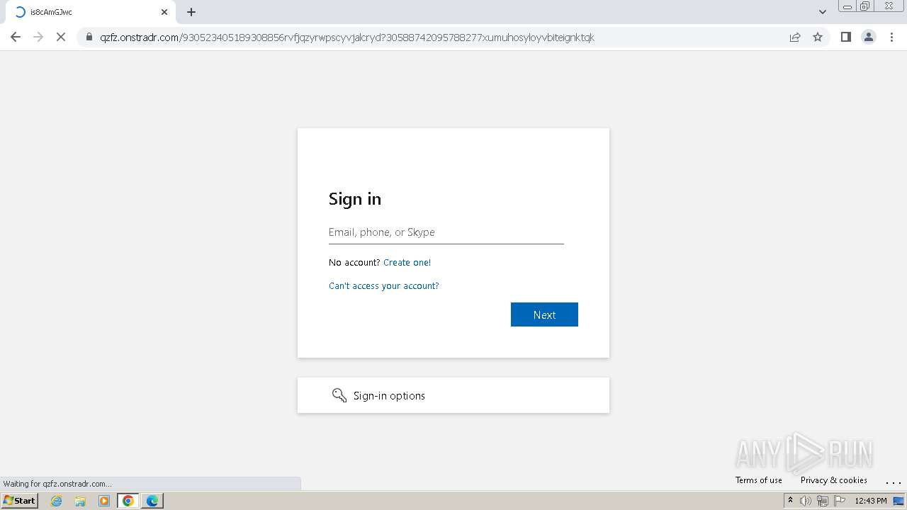The image size is (907, 510).
Task: Open Chrome three-dot menu
Action: pyautogui.click(x=891, y=37)
